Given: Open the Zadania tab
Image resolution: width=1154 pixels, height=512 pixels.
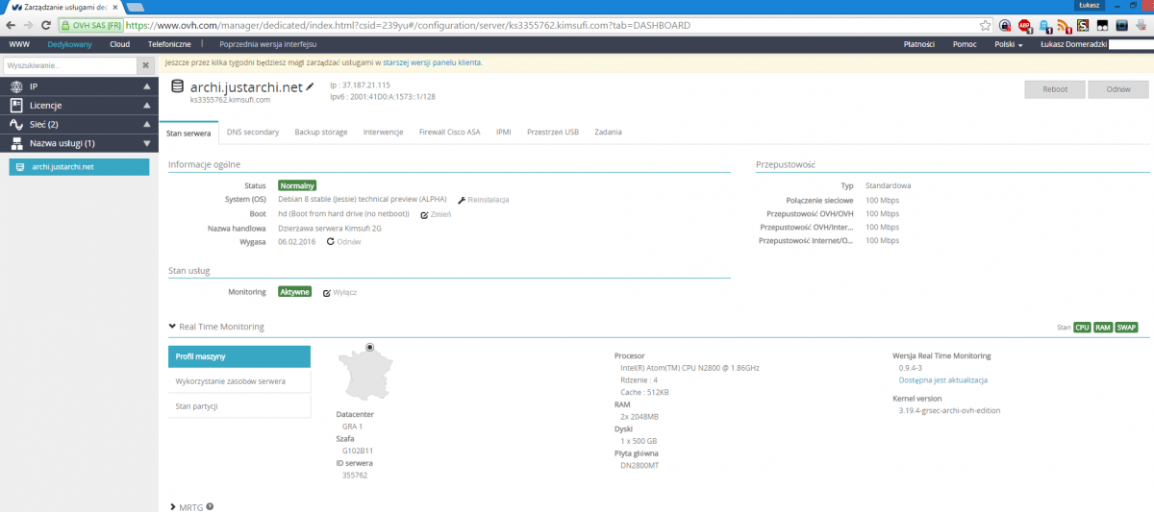Looking at the screenshot, I should [x=608, y=132].
